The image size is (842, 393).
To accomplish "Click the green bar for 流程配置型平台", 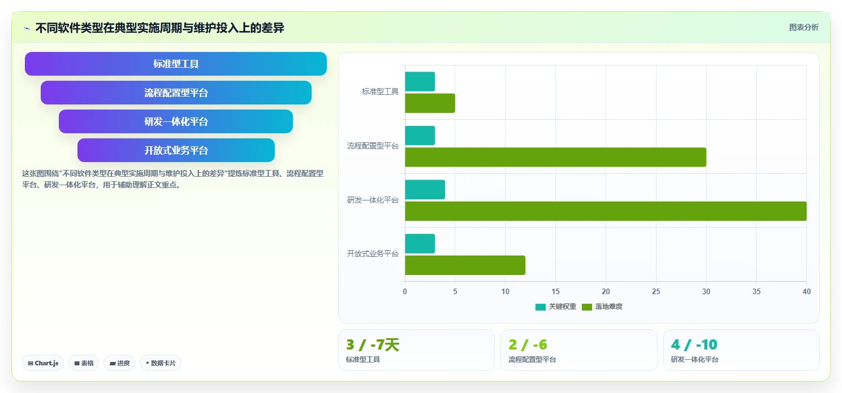I will [555, 157].
